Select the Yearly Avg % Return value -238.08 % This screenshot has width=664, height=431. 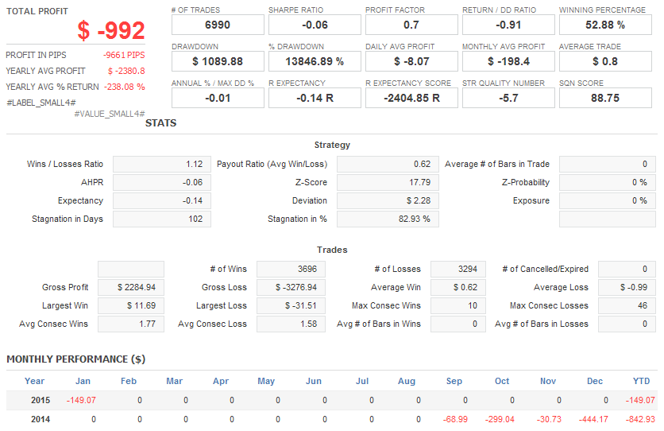125,87
